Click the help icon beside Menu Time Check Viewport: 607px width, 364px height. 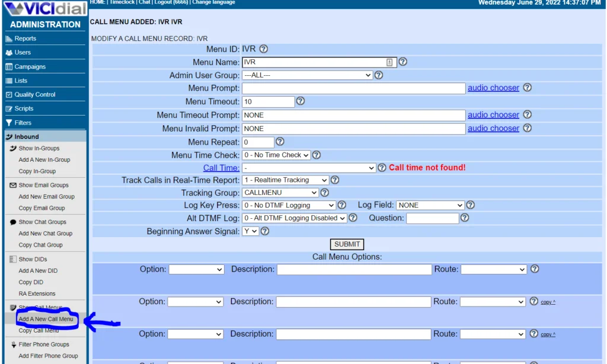point(317,155)
